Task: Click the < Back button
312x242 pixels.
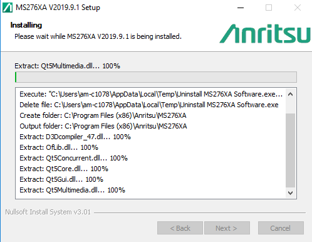Action: (x=180, y=228)
